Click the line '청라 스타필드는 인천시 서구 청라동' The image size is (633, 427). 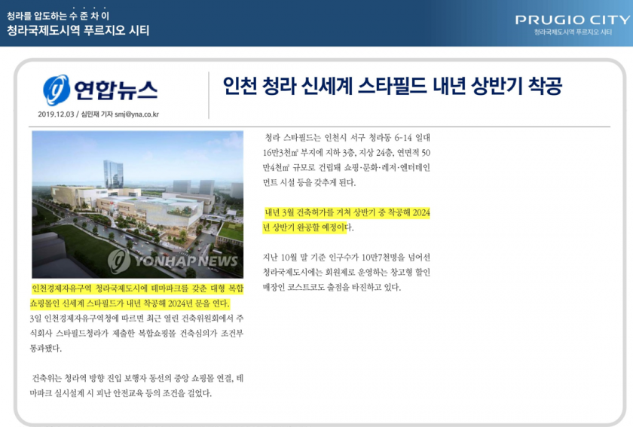(x=347, y=138)
